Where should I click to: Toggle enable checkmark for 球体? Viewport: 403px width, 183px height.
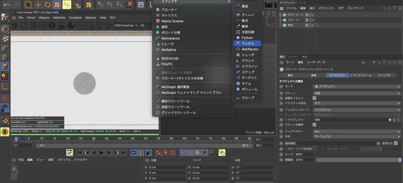click(x=313, y=25)
